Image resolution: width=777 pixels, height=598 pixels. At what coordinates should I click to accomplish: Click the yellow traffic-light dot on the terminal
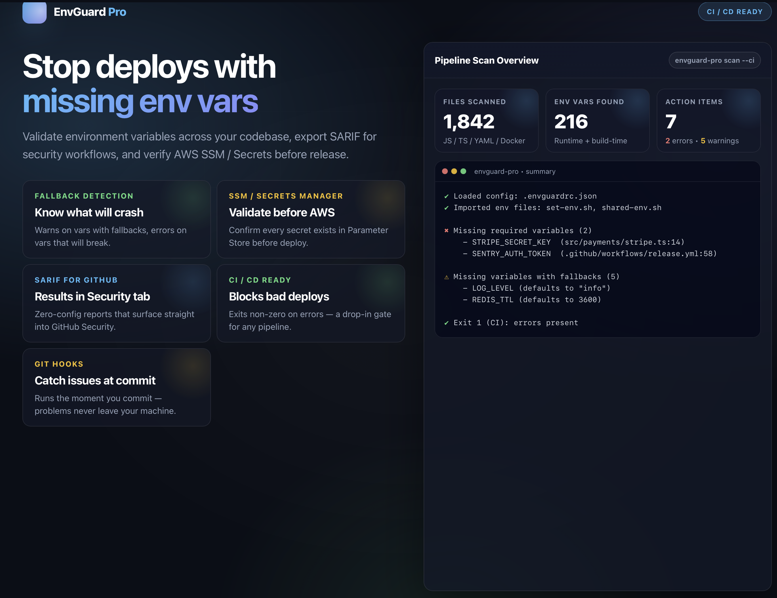click(454, 171)
